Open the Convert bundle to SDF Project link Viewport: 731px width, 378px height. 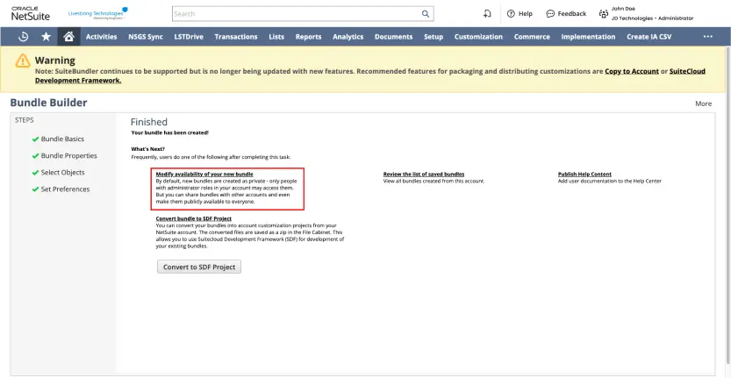[x=193, y=218]
